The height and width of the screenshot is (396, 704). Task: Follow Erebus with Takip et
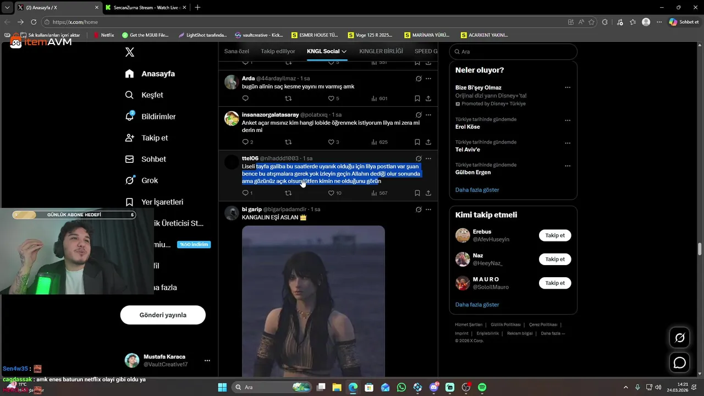click(x=555, y=235)
